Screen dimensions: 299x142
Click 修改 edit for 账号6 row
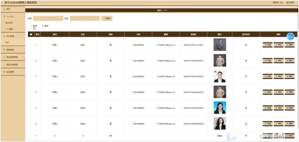(278, 124)
